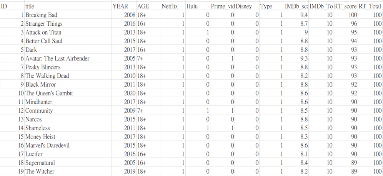Select the RT score 96 cell
383x176 pixels.
pos(346,24)
